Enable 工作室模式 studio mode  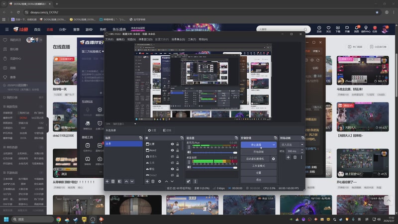(259, 166)
